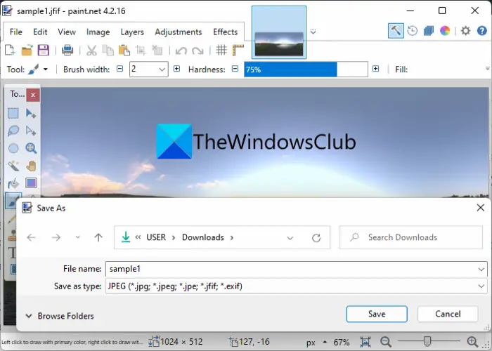Click the Search Downloads box
The width and height of the screenshot is (492, 351).
click(x=410, y=237)
